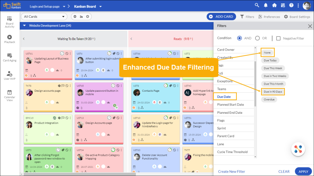314x176 pixels.
Task: Open the top bar more options menu
Action: (298, 6)
